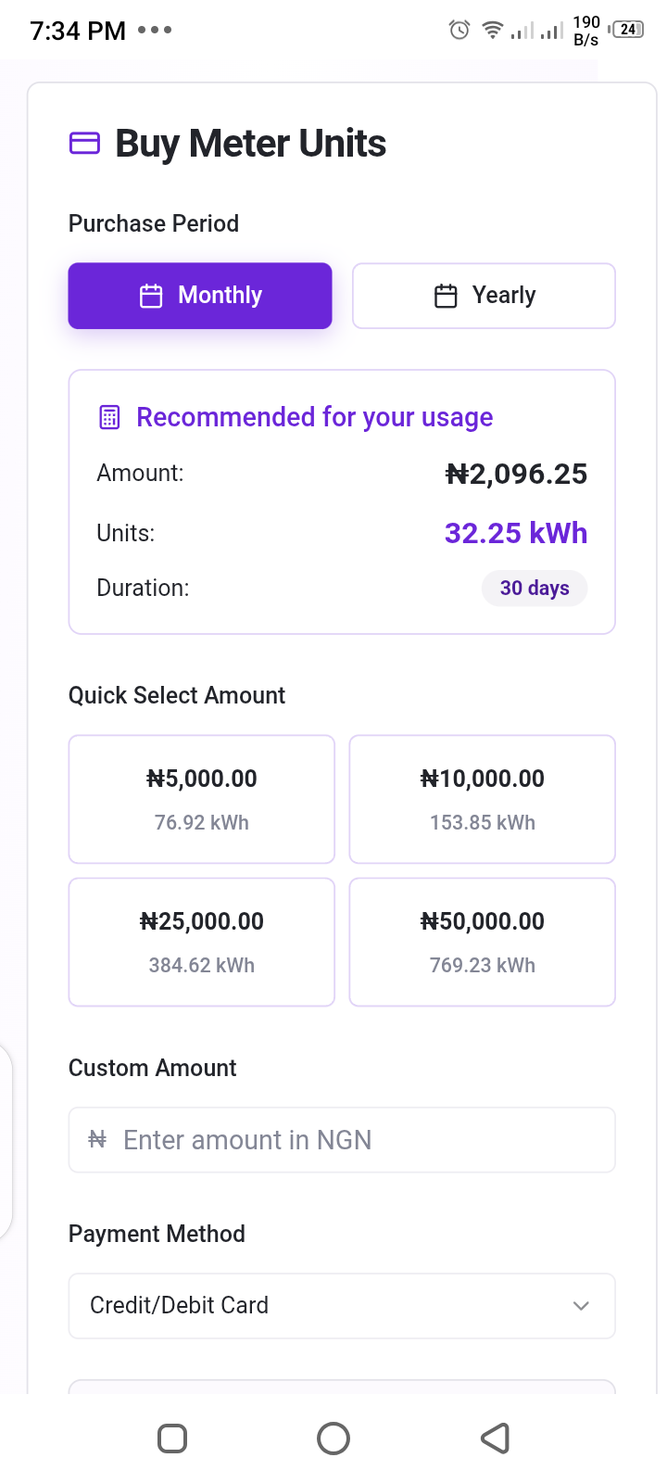The width and height of the screenshot is (667, 1483).
Task: Tap the Naira symbol in custom amount field
Action: (x=97, y=1139)
